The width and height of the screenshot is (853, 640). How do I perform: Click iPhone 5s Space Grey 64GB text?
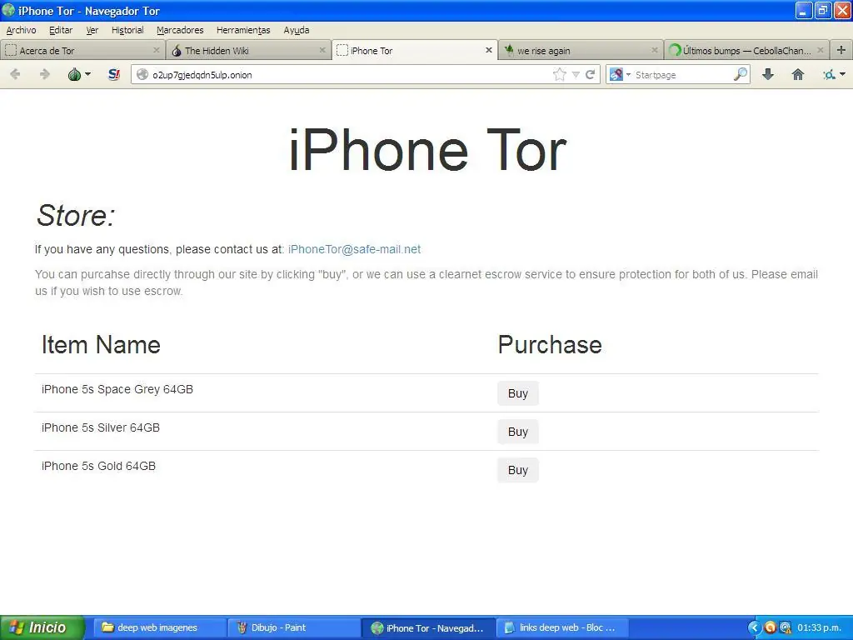point(117,389)
